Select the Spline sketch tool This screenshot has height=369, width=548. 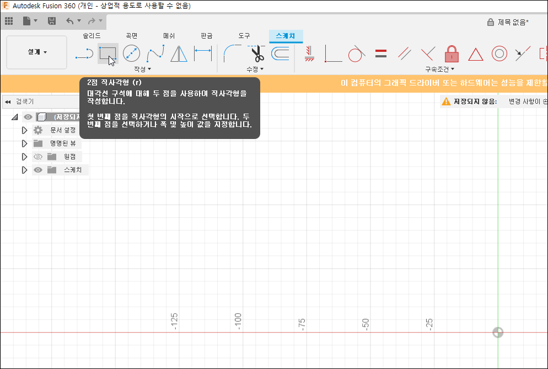click(x=155, y=54)
